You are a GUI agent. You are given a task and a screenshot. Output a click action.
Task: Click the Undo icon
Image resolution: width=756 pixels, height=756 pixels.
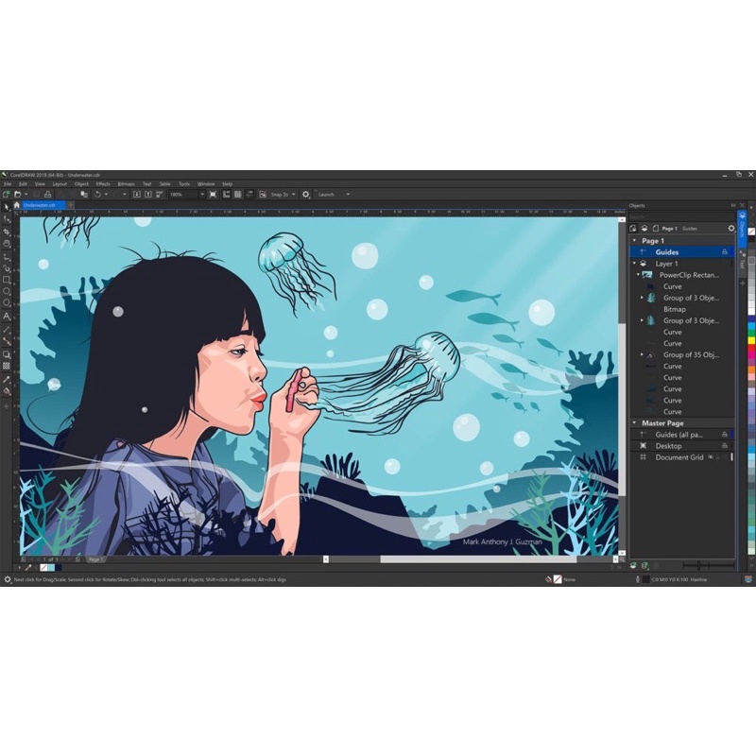click(97, 195)
